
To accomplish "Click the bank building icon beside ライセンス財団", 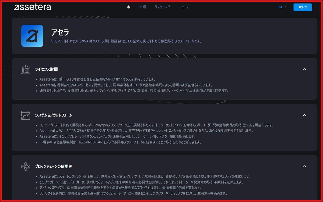I will 26,69.
